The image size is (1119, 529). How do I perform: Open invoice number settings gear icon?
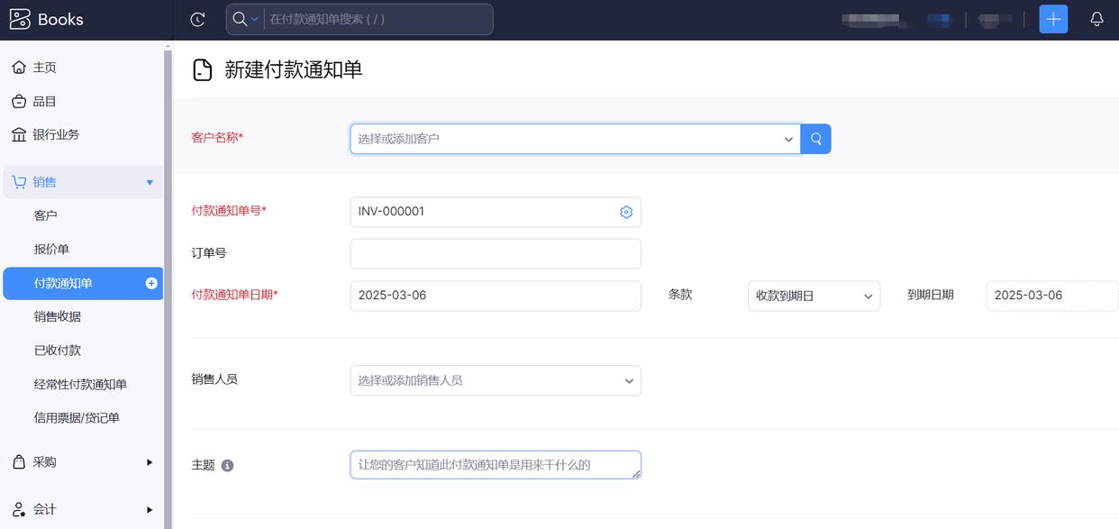click(626, 212)
